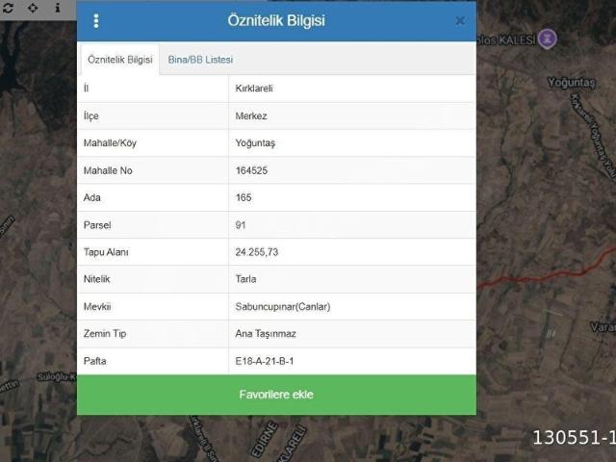Screen dimensions: 616x462
Task: Click the Yoğuntaş label on the map
Action: click(571, 83)
